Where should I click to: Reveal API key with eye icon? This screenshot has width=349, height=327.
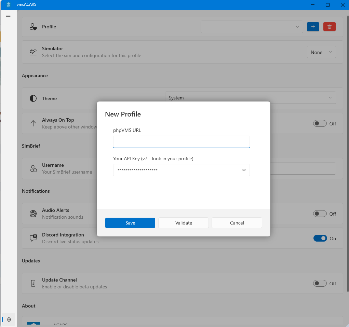tap(244, 170)
